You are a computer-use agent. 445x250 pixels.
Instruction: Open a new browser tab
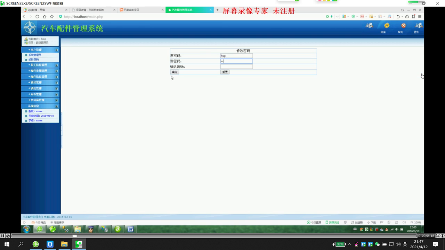pyautogui.click(x=218, y=10)
